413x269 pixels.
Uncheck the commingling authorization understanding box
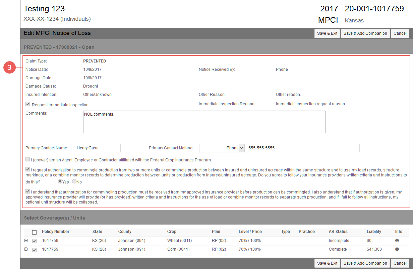[x=27, y=191]
